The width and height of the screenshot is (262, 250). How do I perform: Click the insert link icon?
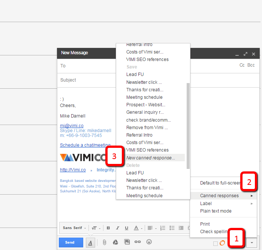(138, 242)
